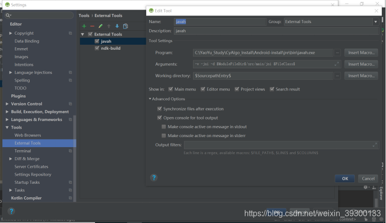386x223 pixels.
Task: Uncheck the javah tool checkbox
Action: pyautogui.click(x=97, y=41)
